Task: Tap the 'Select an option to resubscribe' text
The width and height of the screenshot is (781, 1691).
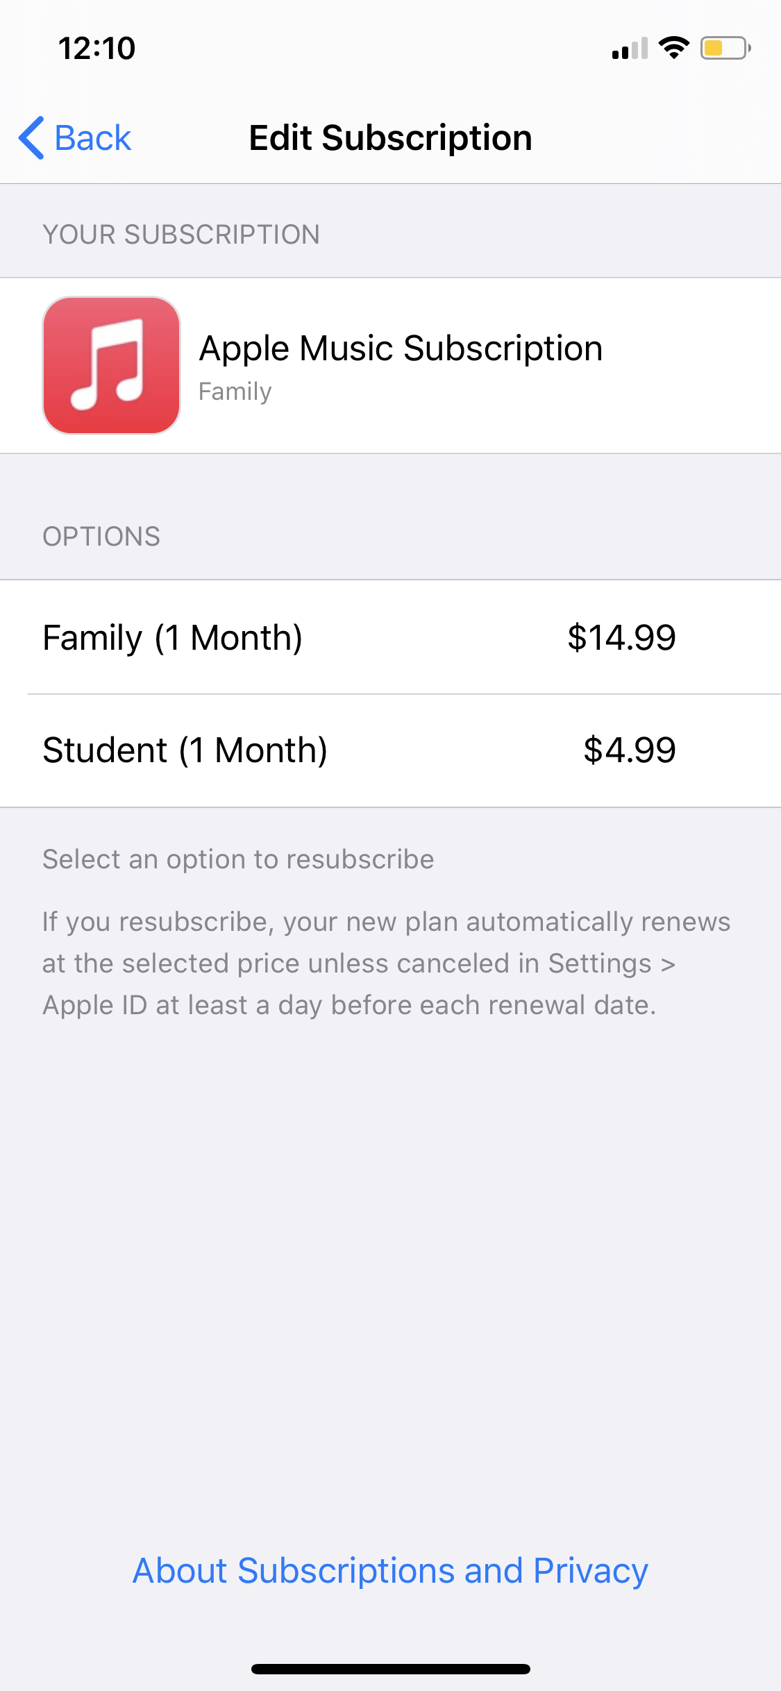Action: (x=238, y=859)
